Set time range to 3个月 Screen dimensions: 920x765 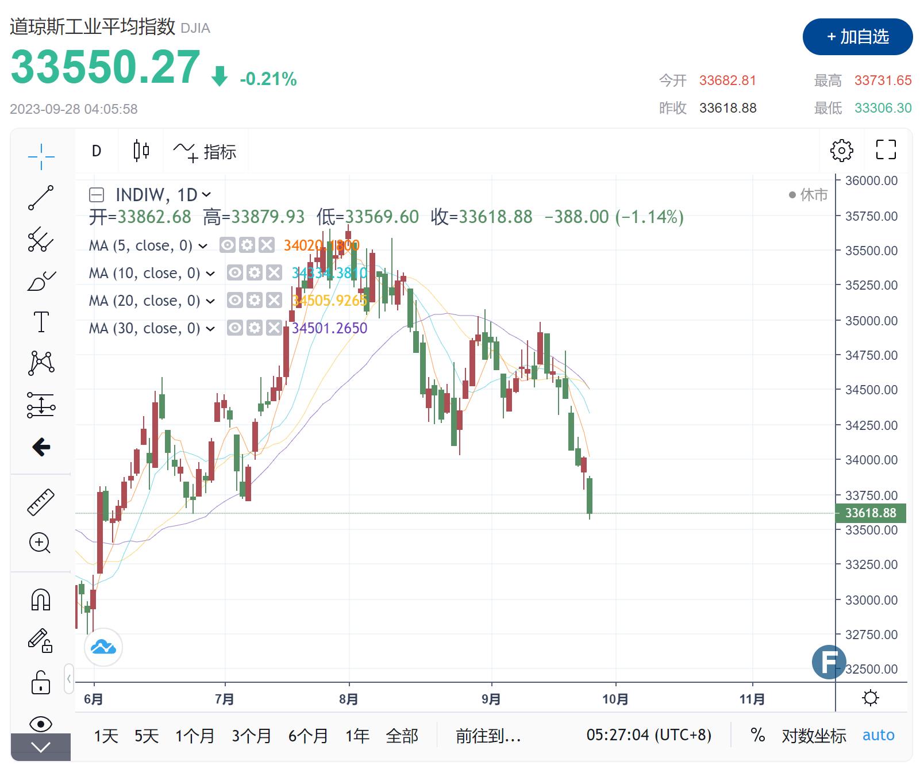pos(252,736)
